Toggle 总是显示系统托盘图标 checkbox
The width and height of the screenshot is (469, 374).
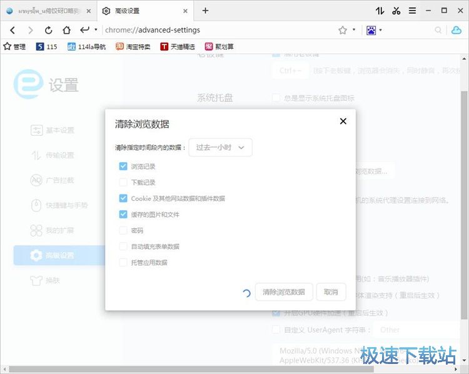pyautogui.click(x=276, y=98)
